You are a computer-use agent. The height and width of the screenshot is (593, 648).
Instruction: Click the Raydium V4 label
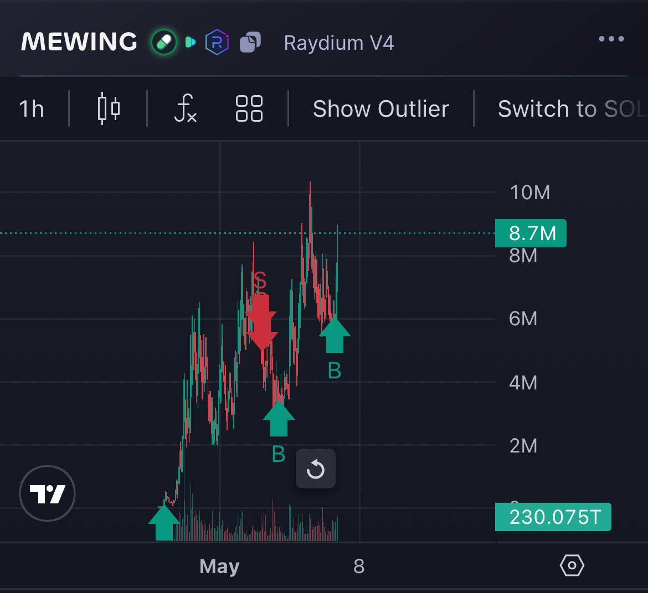click(338, 43)
